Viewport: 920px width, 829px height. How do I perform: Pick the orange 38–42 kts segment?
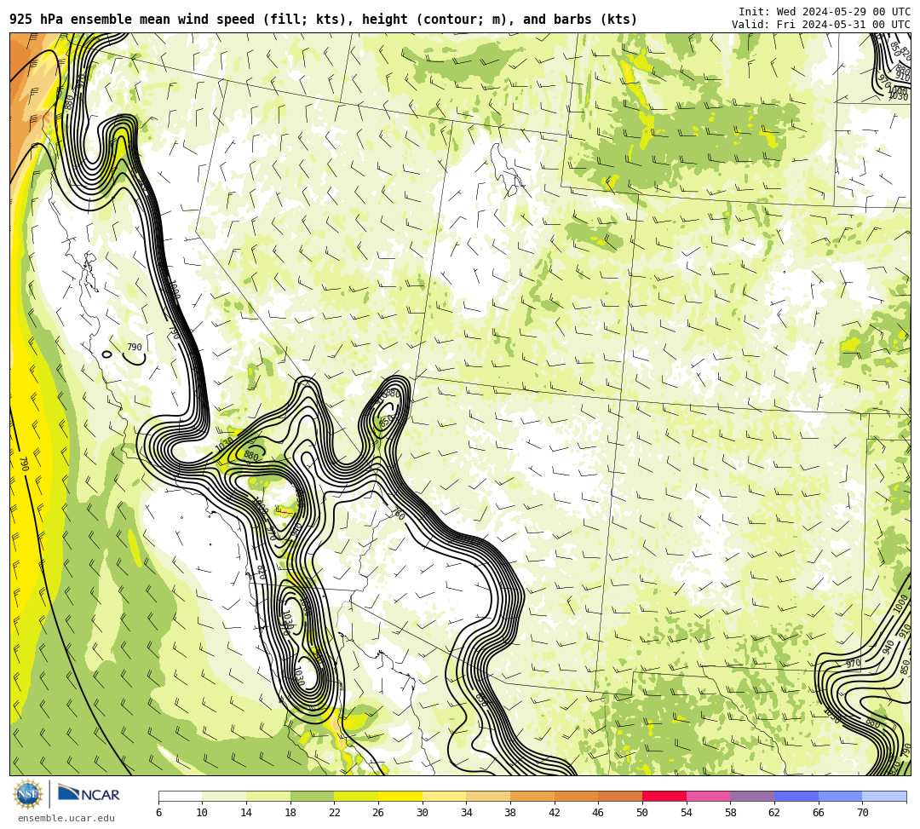(532, 796)
